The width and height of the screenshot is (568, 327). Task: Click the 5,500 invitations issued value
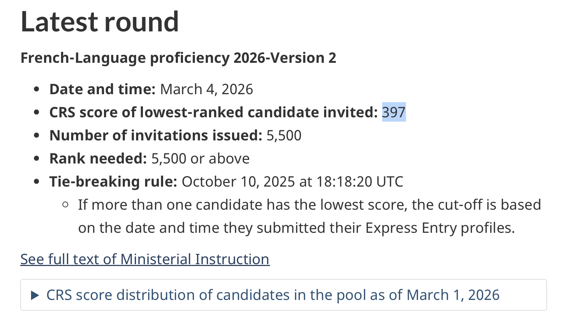(x=284, y=135)
